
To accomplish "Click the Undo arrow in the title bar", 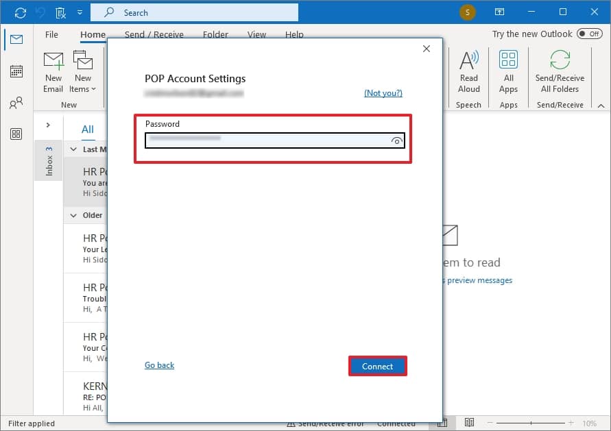I will click(40, 12).
